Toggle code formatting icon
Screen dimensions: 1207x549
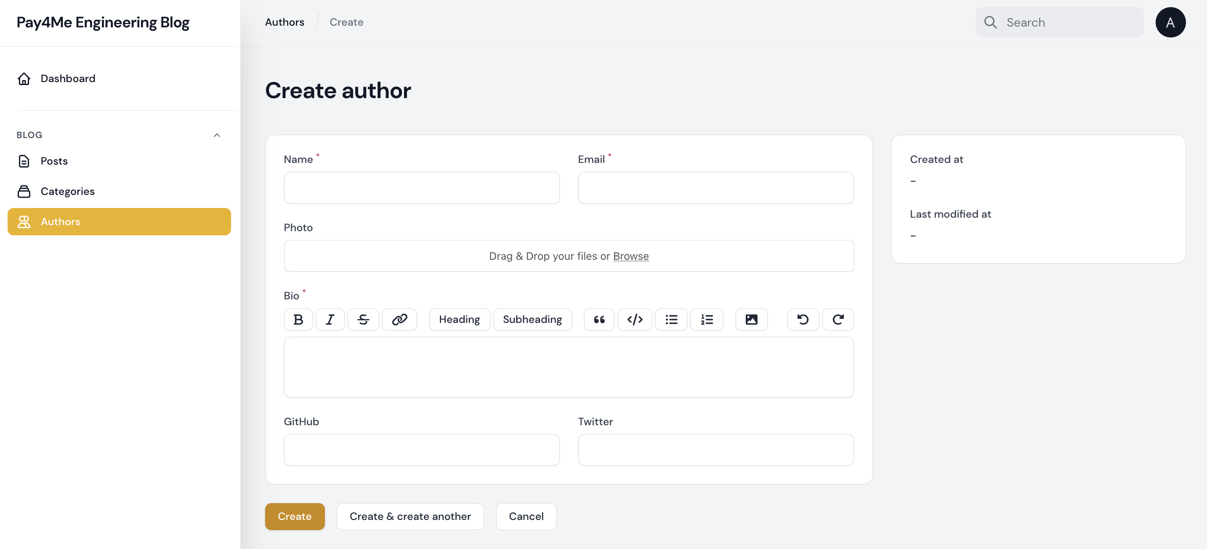[x=634, y=319]
